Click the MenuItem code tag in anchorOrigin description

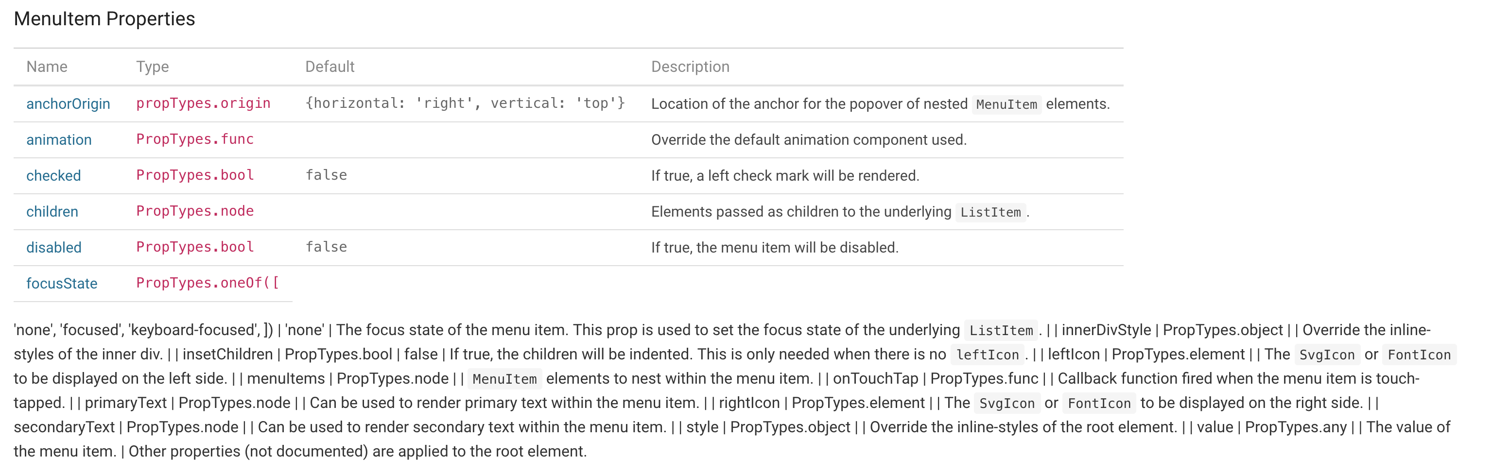coord(1006,104)
